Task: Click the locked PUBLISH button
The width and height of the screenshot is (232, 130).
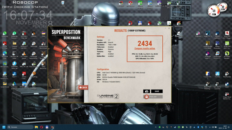Action: coord(153,97)
